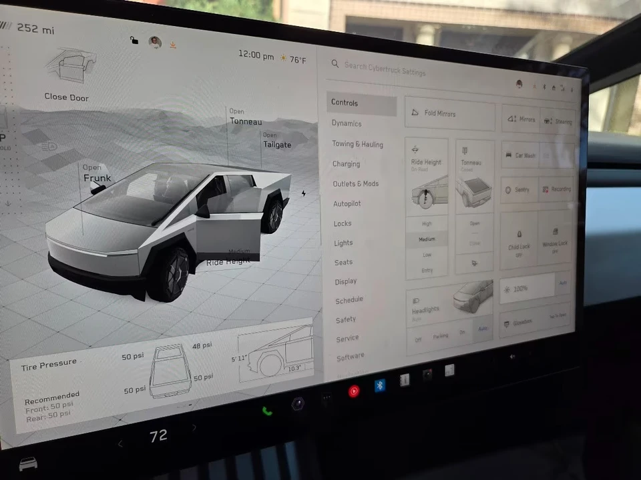This screenshot has height=480, width=641.
Task: Tap the Fold Mirrors button
Action: pos(449,114)
